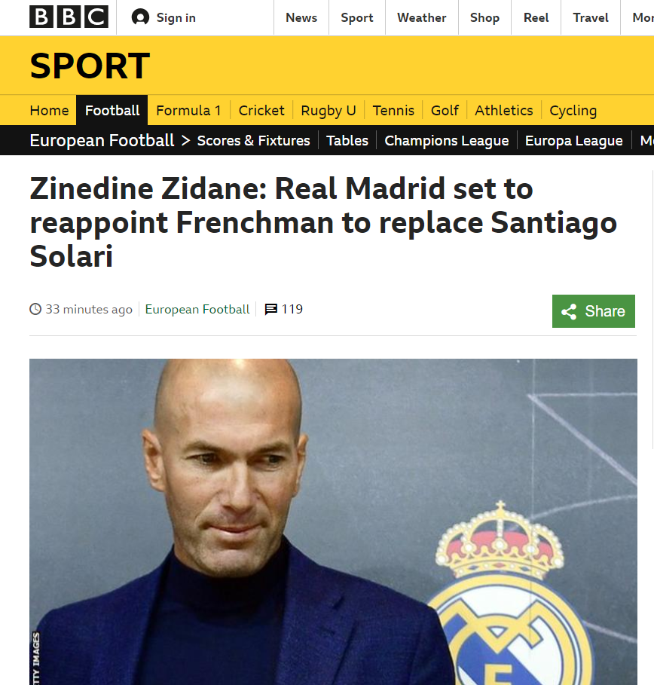Click the Share button
Image resolution: width=654 pixels, height=685 pixels.
click(x=593, y=311)
